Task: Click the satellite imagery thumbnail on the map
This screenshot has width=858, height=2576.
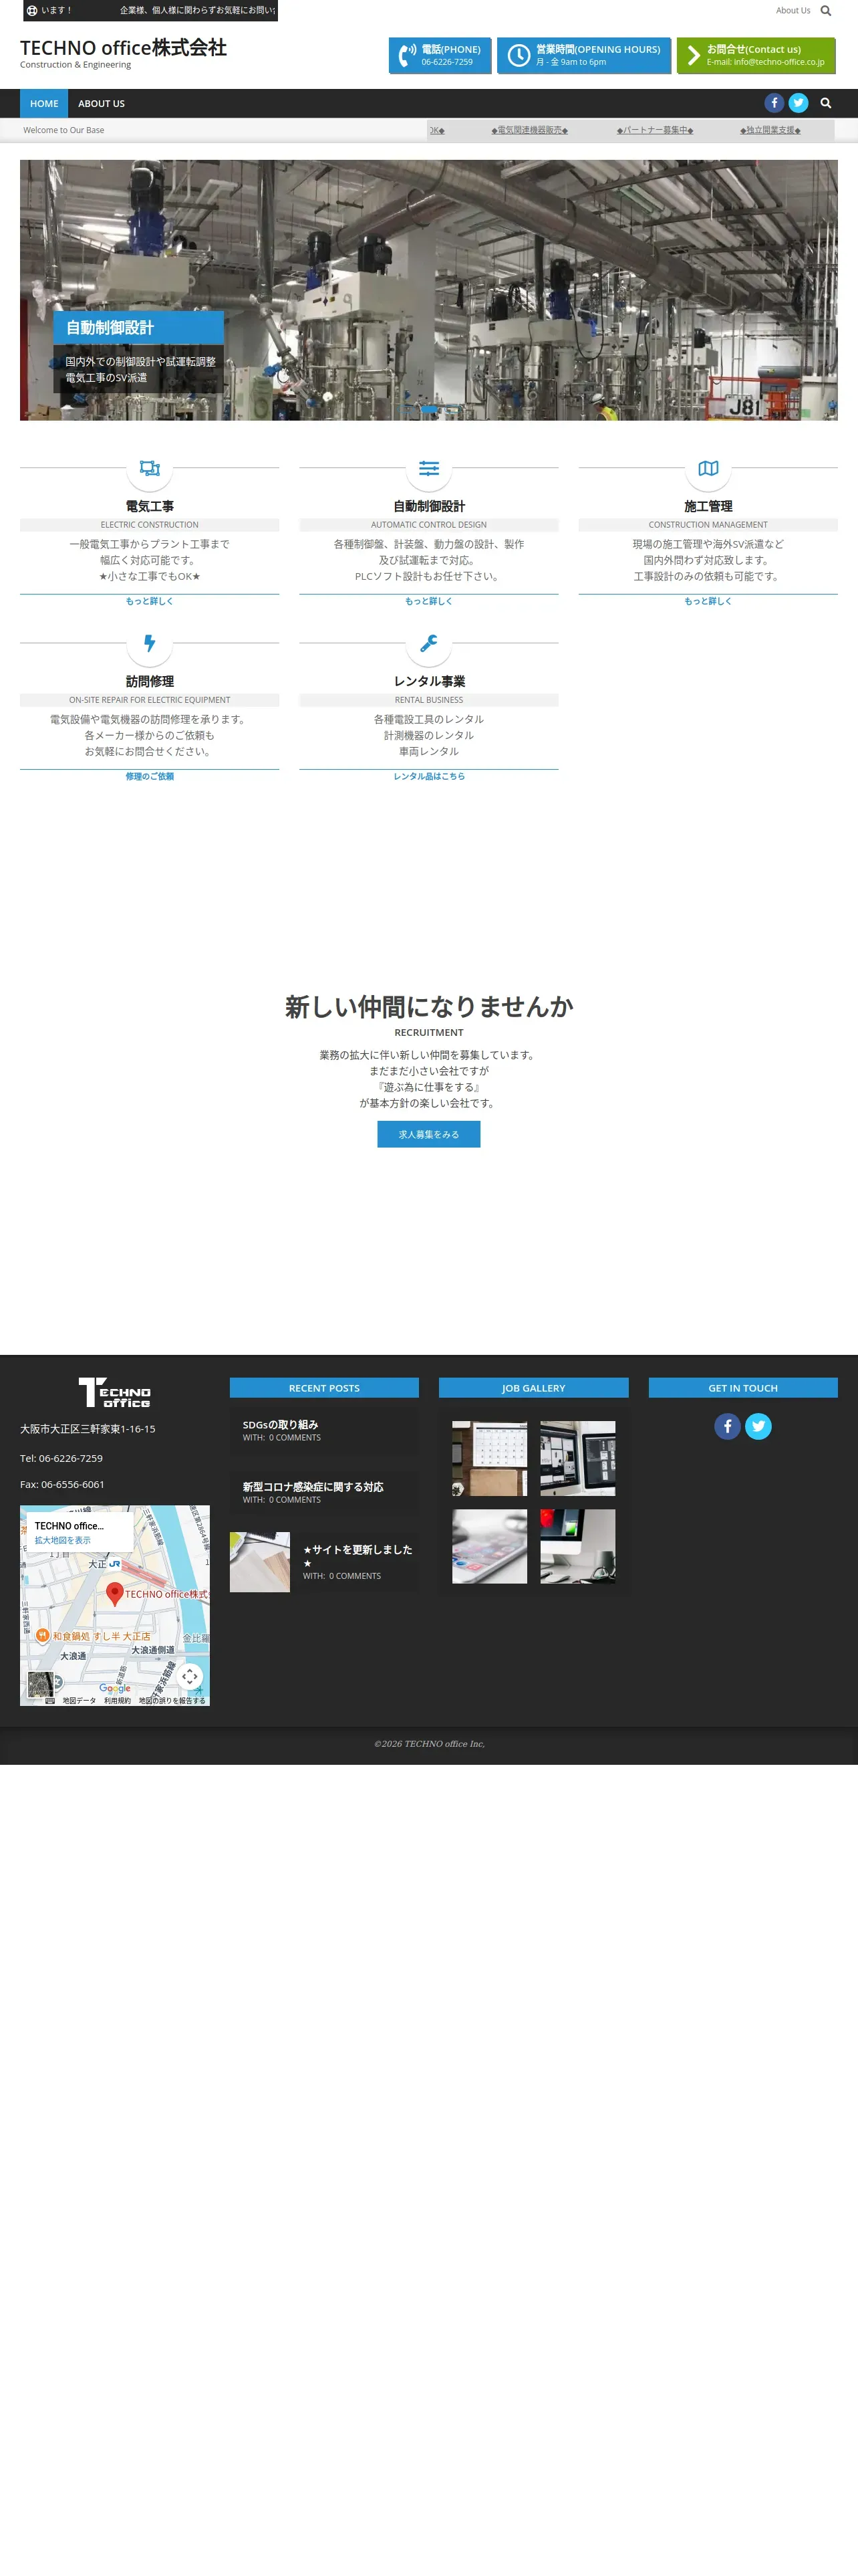Action: 40,1685
